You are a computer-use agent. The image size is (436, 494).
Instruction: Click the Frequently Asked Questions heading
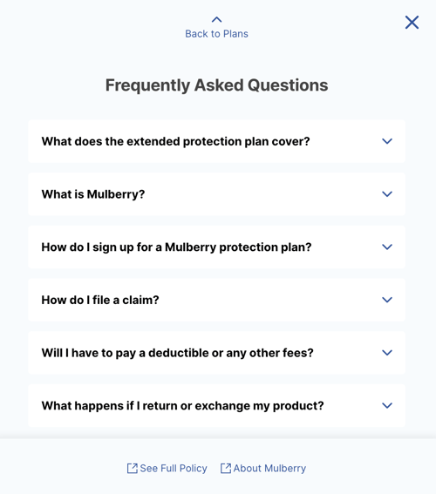click(216, 85)
